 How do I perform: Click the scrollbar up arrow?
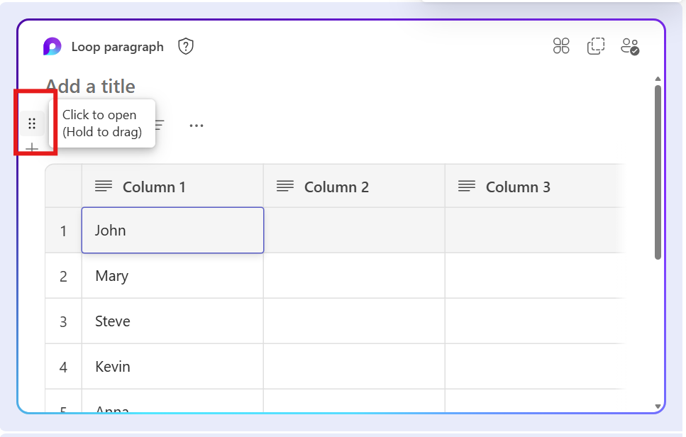[x=658, y=79]
